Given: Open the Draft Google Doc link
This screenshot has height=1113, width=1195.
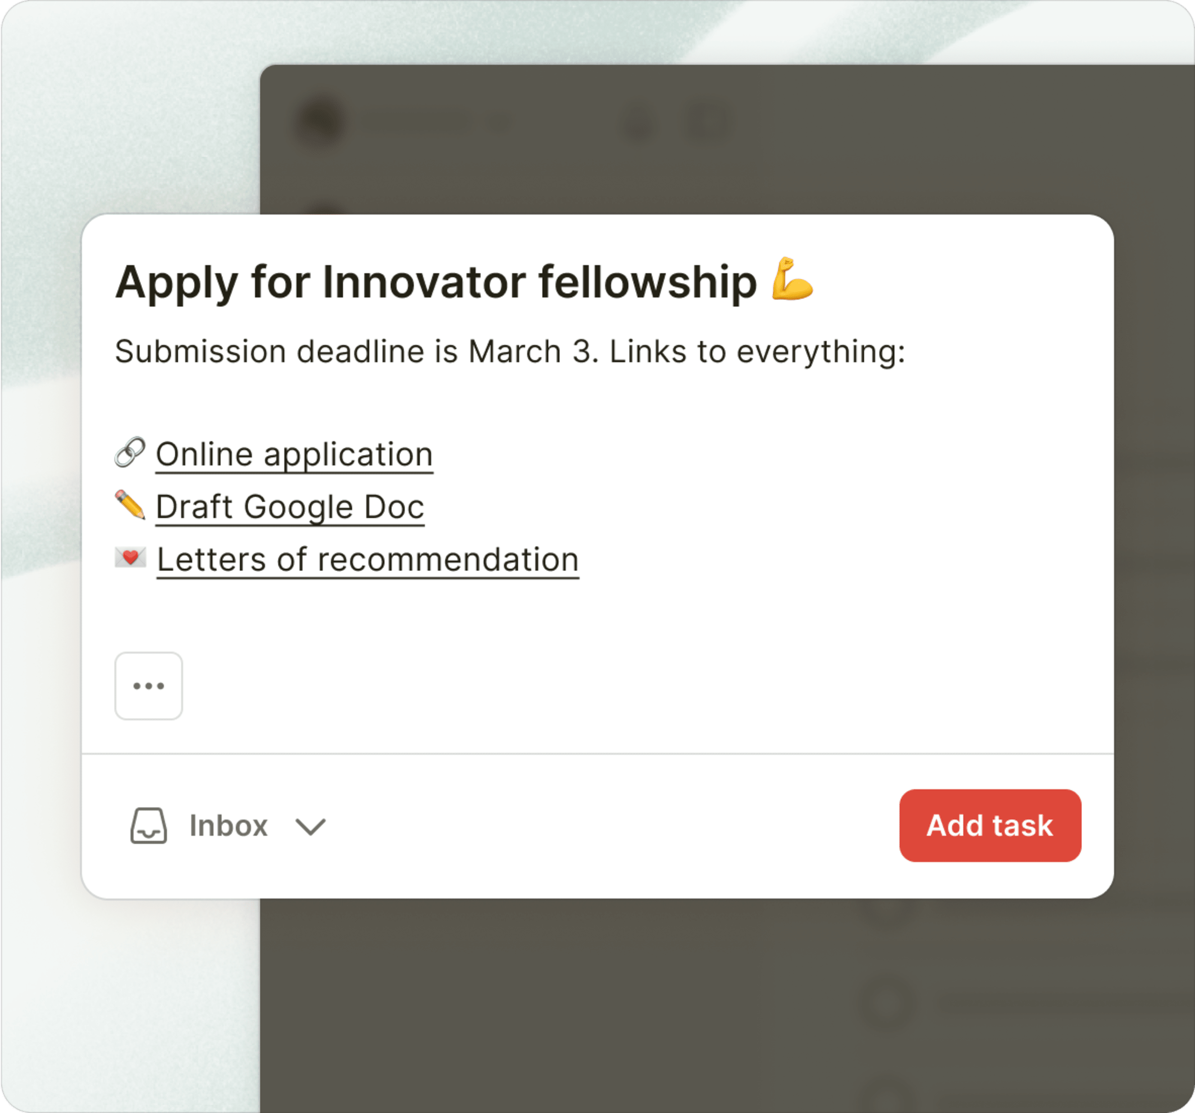Looking at the screenshot, I should pos(290,506).
